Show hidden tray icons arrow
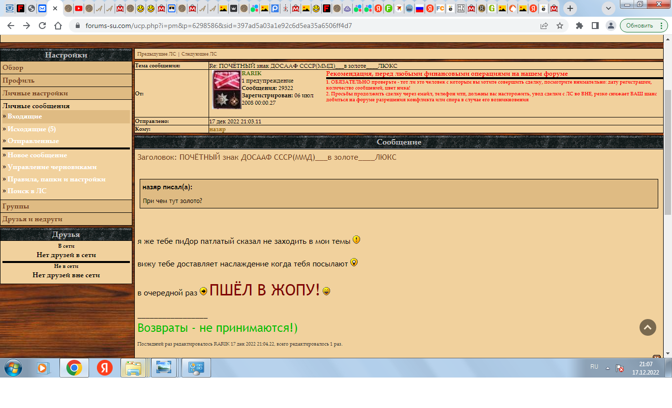The height and width of the screenshot is (408, 672). point(608,368)
